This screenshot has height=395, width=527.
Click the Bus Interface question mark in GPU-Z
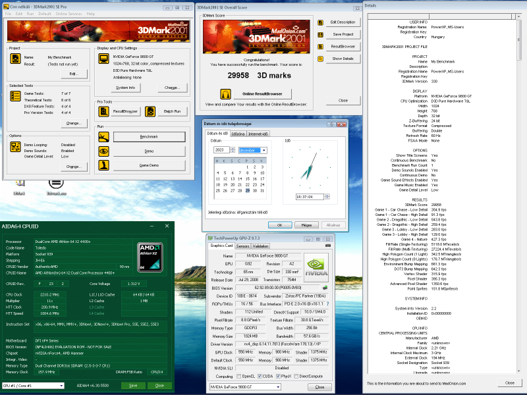(327, 303)
